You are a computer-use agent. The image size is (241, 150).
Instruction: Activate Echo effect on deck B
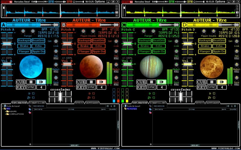tap(99, 46)
